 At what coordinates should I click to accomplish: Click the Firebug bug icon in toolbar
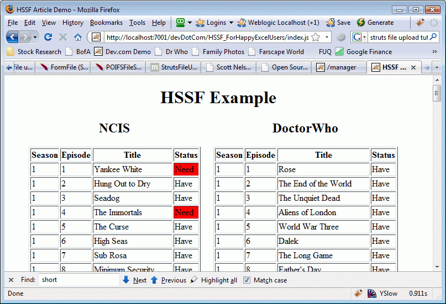tap(420, 23)
